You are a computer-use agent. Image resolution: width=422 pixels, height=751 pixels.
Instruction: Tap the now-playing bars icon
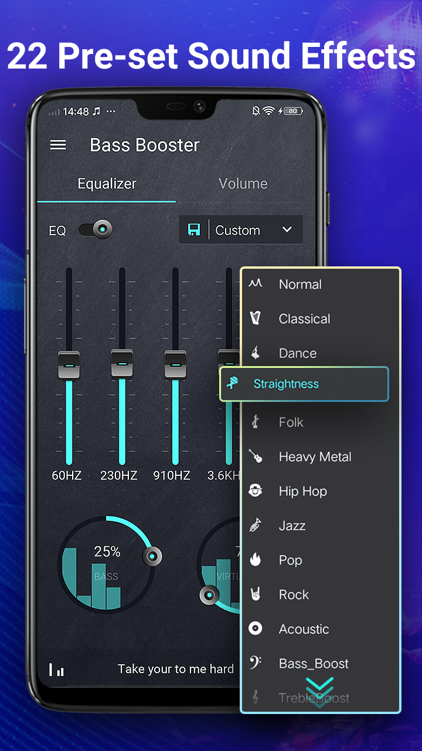pos(57,669)
